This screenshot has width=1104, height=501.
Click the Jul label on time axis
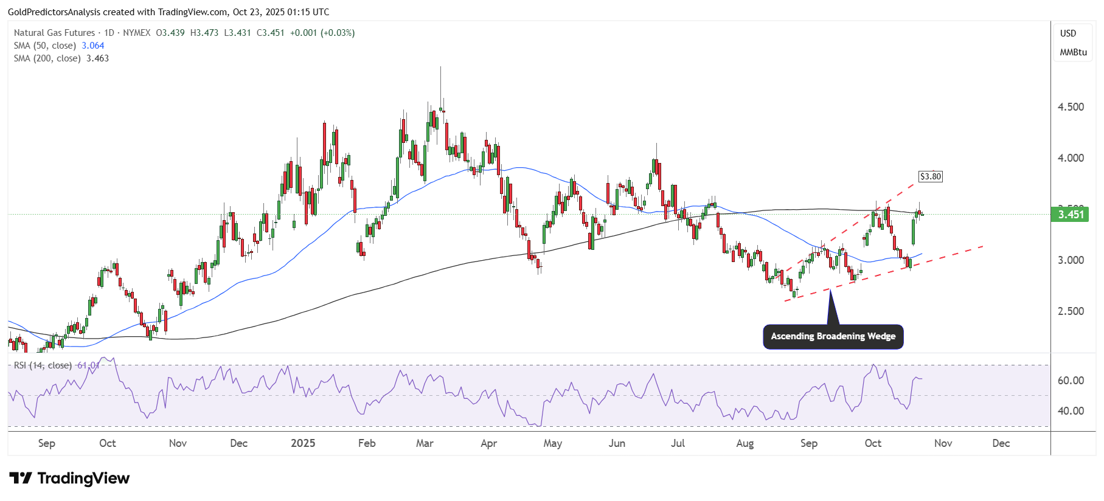pos(678,443)
